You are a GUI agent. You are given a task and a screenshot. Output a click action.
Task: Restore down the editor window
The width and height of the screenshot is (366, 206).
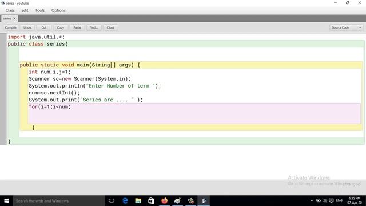click(x=347, y=3)
